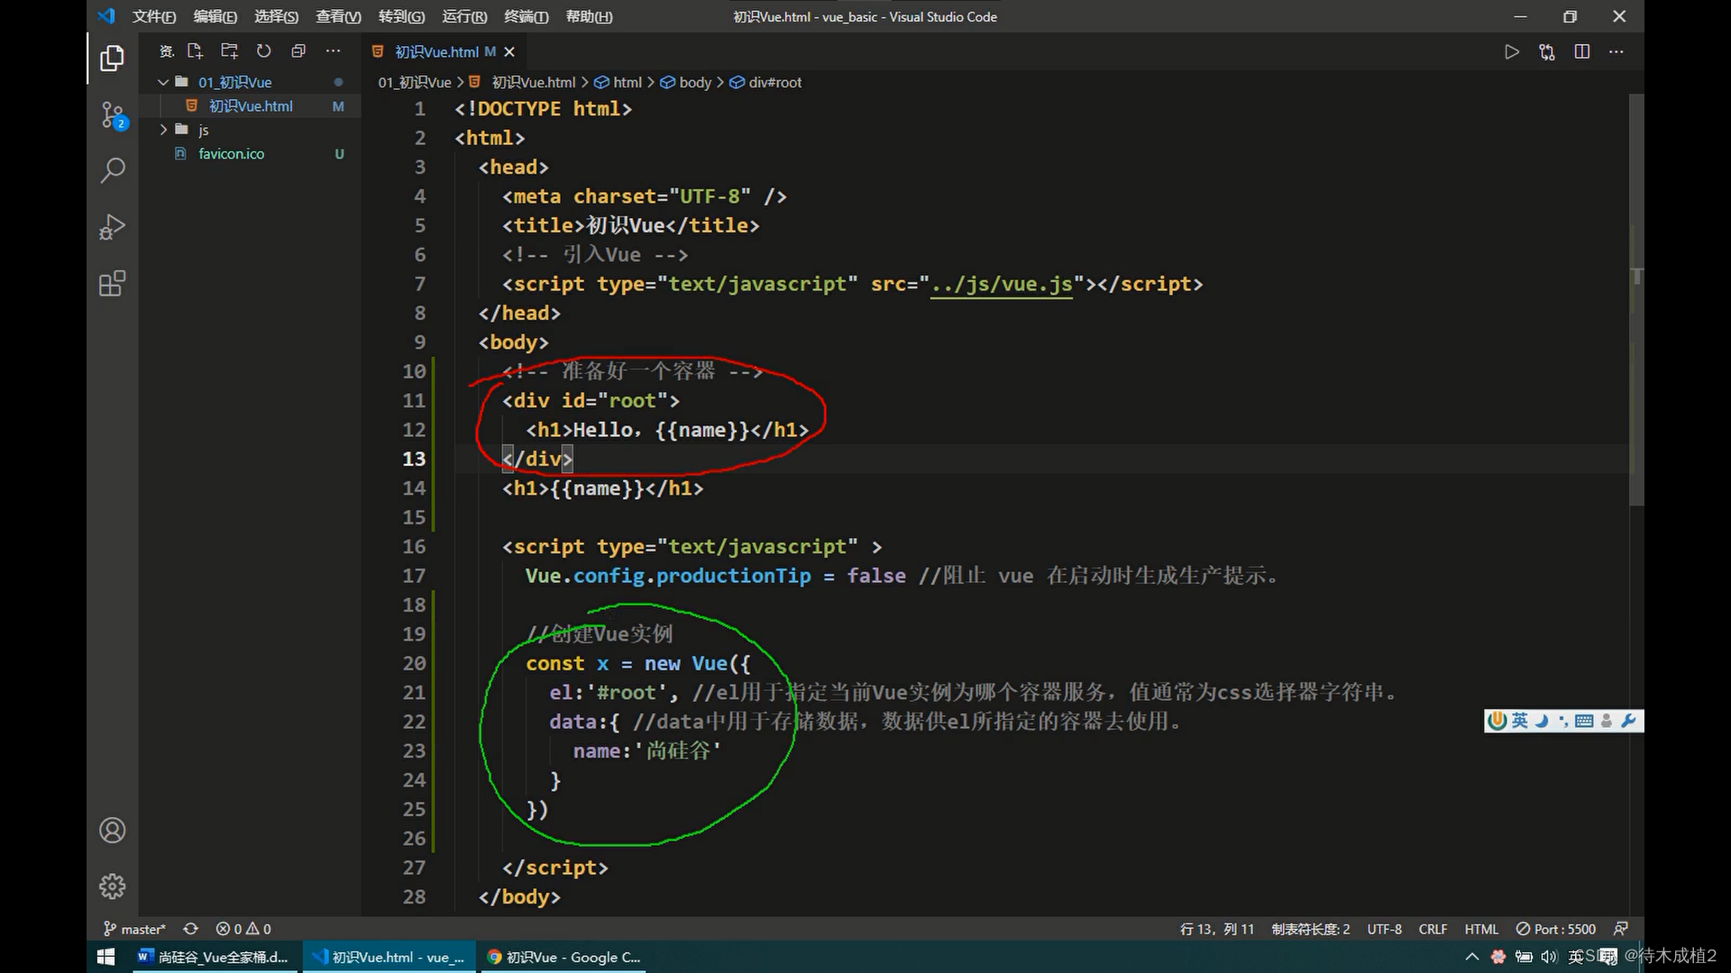The height and width of the screenshot is (973, 1731).
Task: Open the 查看(V) menu
Action: [338, 16]
